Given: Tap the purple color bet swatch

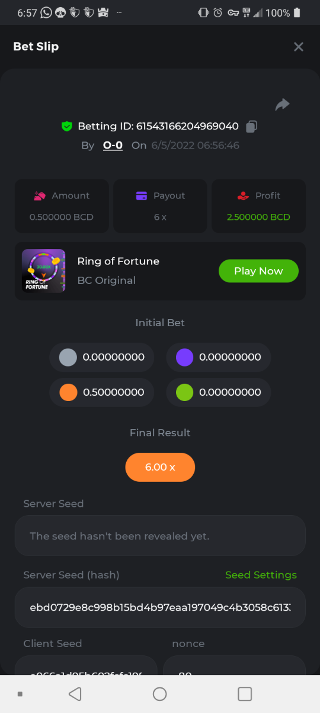Looking at the screenshot, I should tap(185, 357).
